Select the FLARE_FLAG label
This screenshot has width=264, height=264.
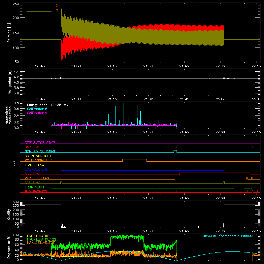[x=34, y=165]
